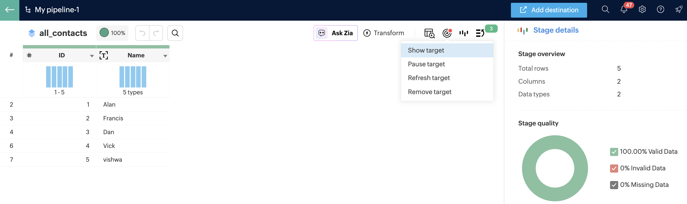Image resolution: width=687 pixels, height=204 pixels.
Task: Click the Name column text type icon
Action: 103,55
